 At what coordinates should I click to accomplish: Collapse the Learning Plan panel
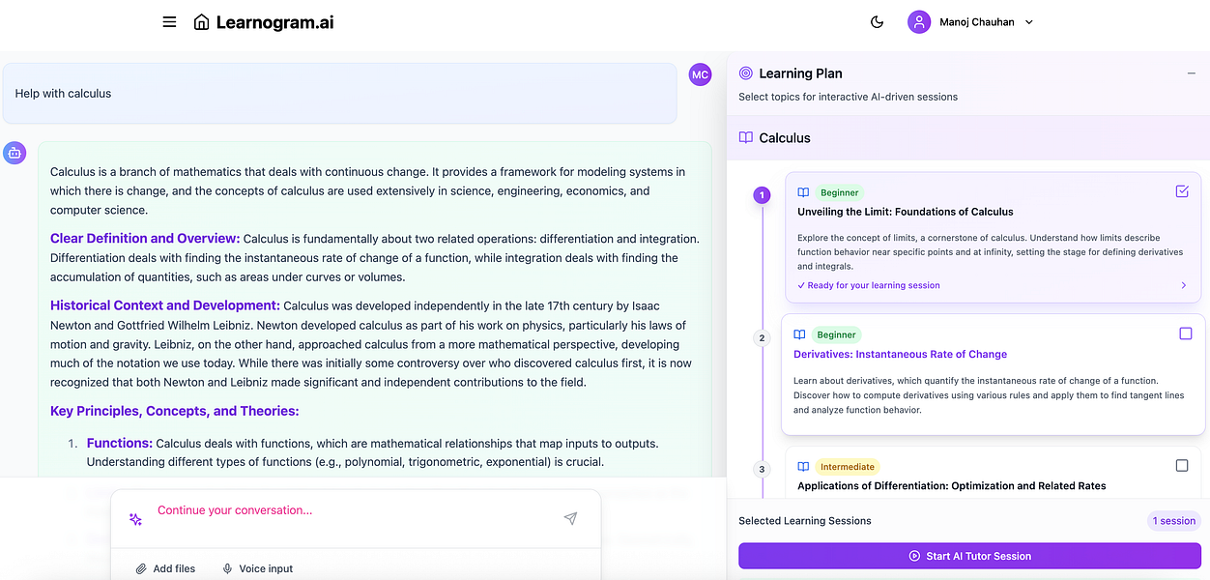click(1194, 72)
